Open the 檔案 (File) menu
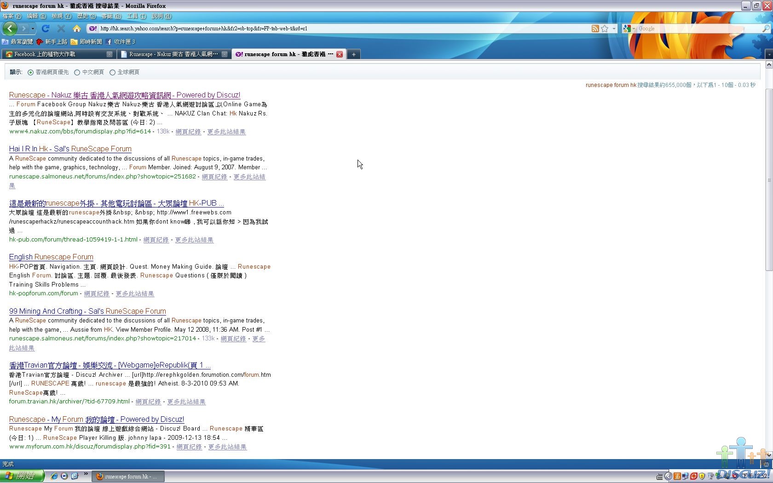 coord(12,16)
